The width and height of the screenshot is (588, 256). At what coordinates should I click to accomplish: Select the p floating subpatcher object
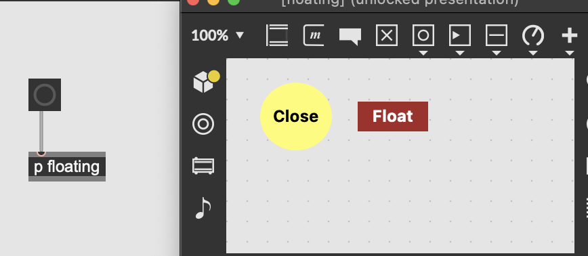coord(67,167)
